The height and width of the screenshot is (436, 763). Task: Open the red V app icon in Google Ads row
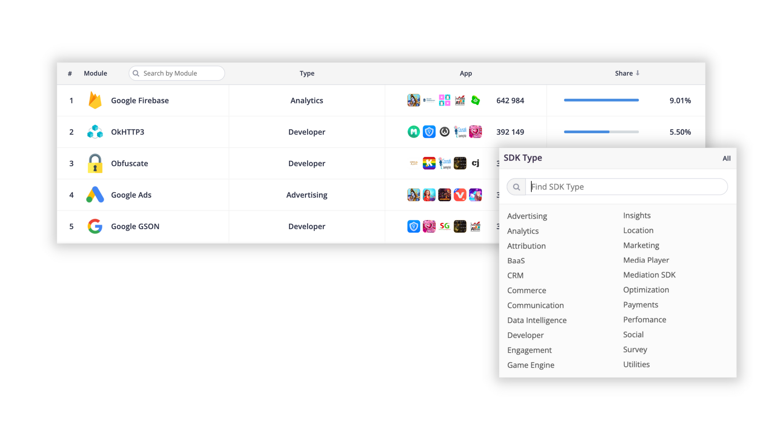pyautogui.click(x=460, y=195)
